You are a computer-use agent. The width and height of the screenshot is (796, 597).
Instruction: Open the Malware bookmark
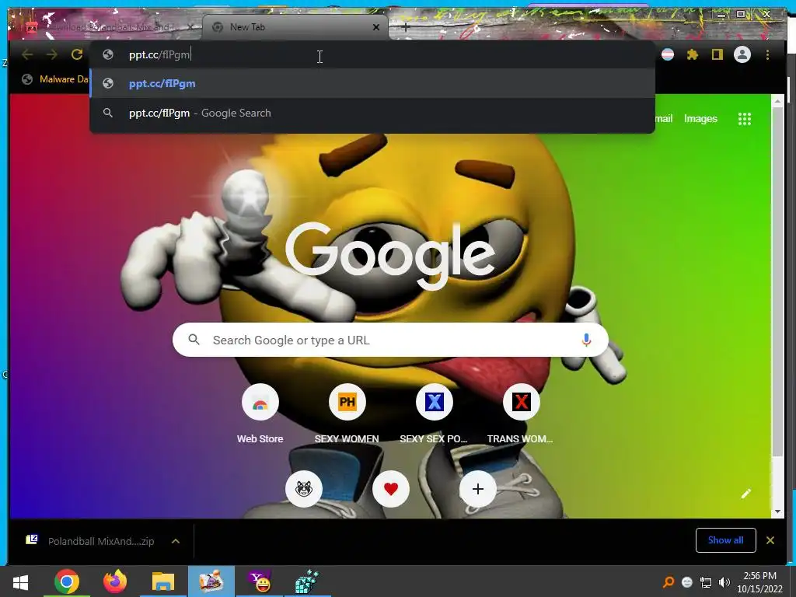[56, 79]
